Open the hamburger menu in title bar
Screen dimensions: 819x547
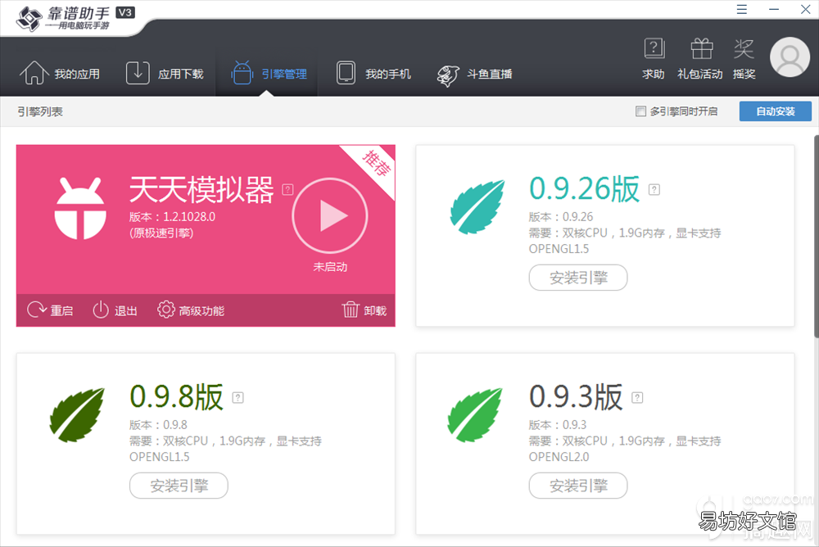point(742,9)
